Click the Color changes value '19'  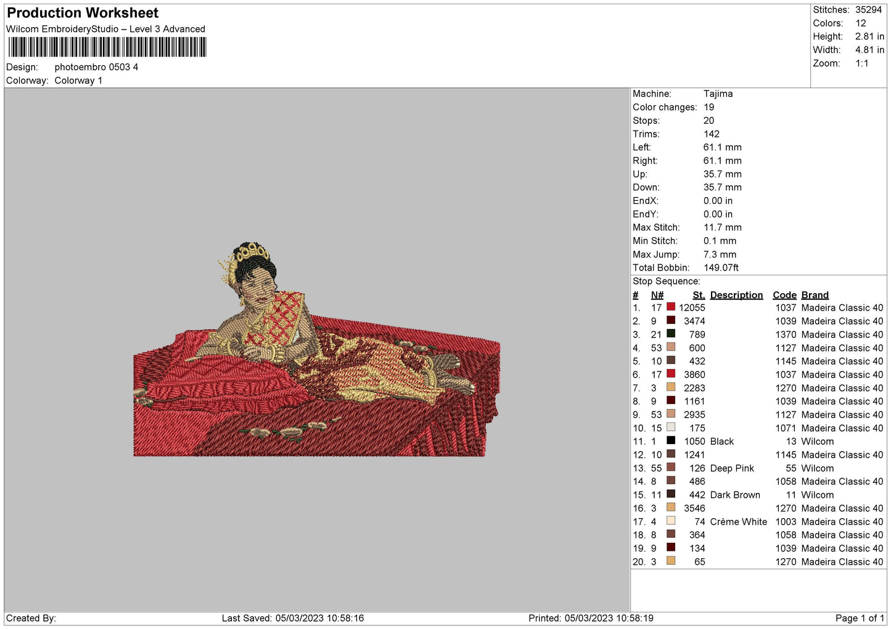[709, 107]
